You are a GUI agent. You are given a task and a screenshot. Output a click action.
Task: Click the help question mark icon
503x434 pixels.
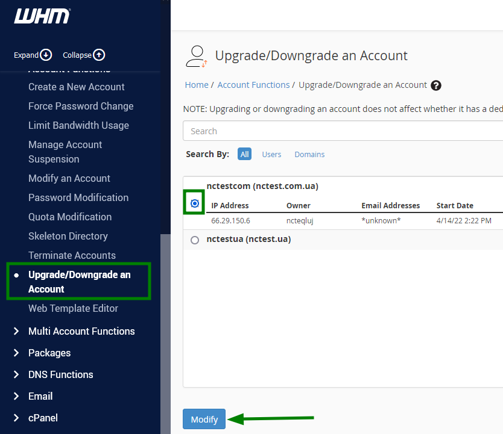click(x=436, y=85)
